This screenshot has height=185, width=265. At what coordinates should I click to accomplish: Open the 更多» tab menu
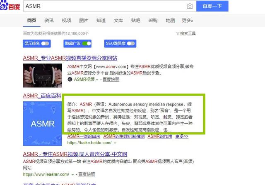click(188, 21)
